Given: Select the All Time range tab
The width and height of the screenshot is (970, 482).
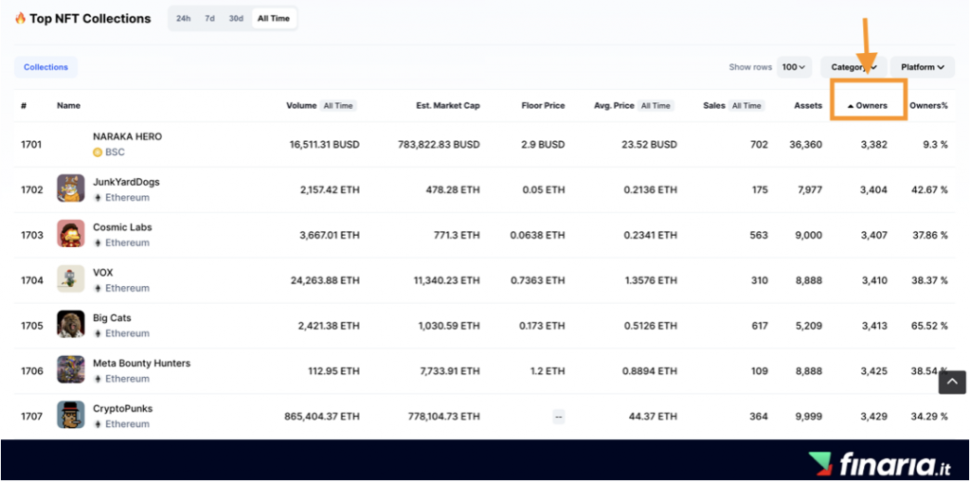Looking at the screenshot, I should pyautogui.click(x=274, y=19).
